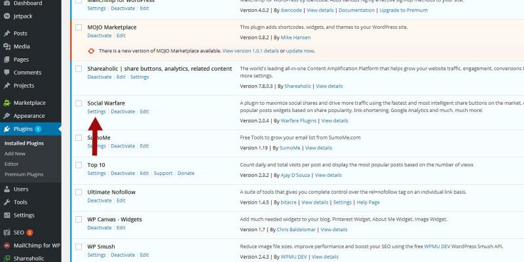Tick the MOJO Marketplace checkbox

point(79,28)
